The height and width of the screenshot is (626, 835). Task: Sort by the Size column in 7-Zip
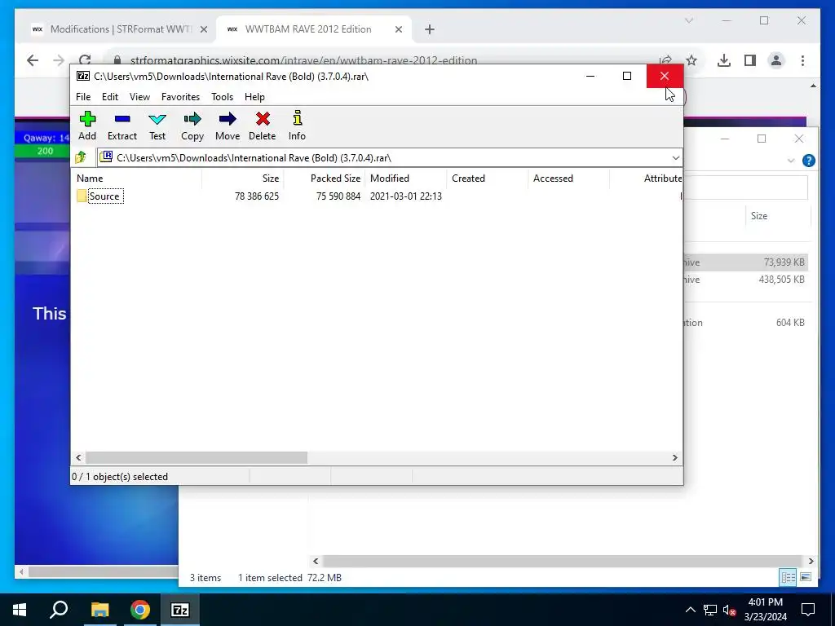242,179
